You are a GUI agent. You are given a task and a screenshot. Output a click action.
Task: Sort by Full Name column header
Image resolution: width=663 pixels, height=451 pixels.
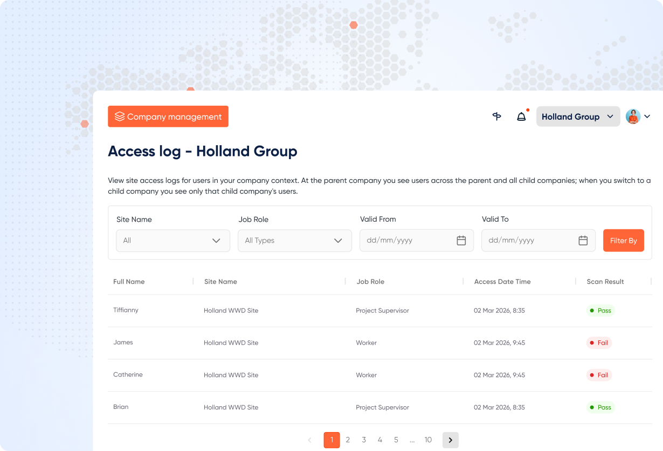(x=129, y=282)
